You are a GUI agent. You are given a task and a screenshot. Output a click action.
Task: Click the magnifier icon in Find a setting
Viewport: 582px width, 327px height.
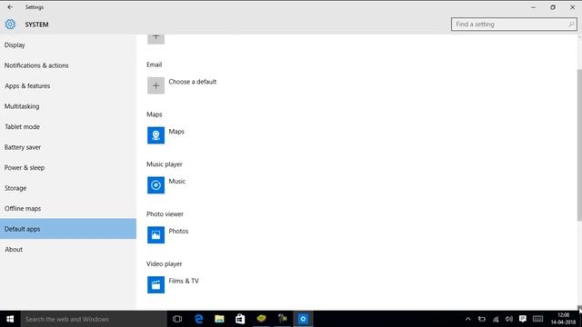571,25
